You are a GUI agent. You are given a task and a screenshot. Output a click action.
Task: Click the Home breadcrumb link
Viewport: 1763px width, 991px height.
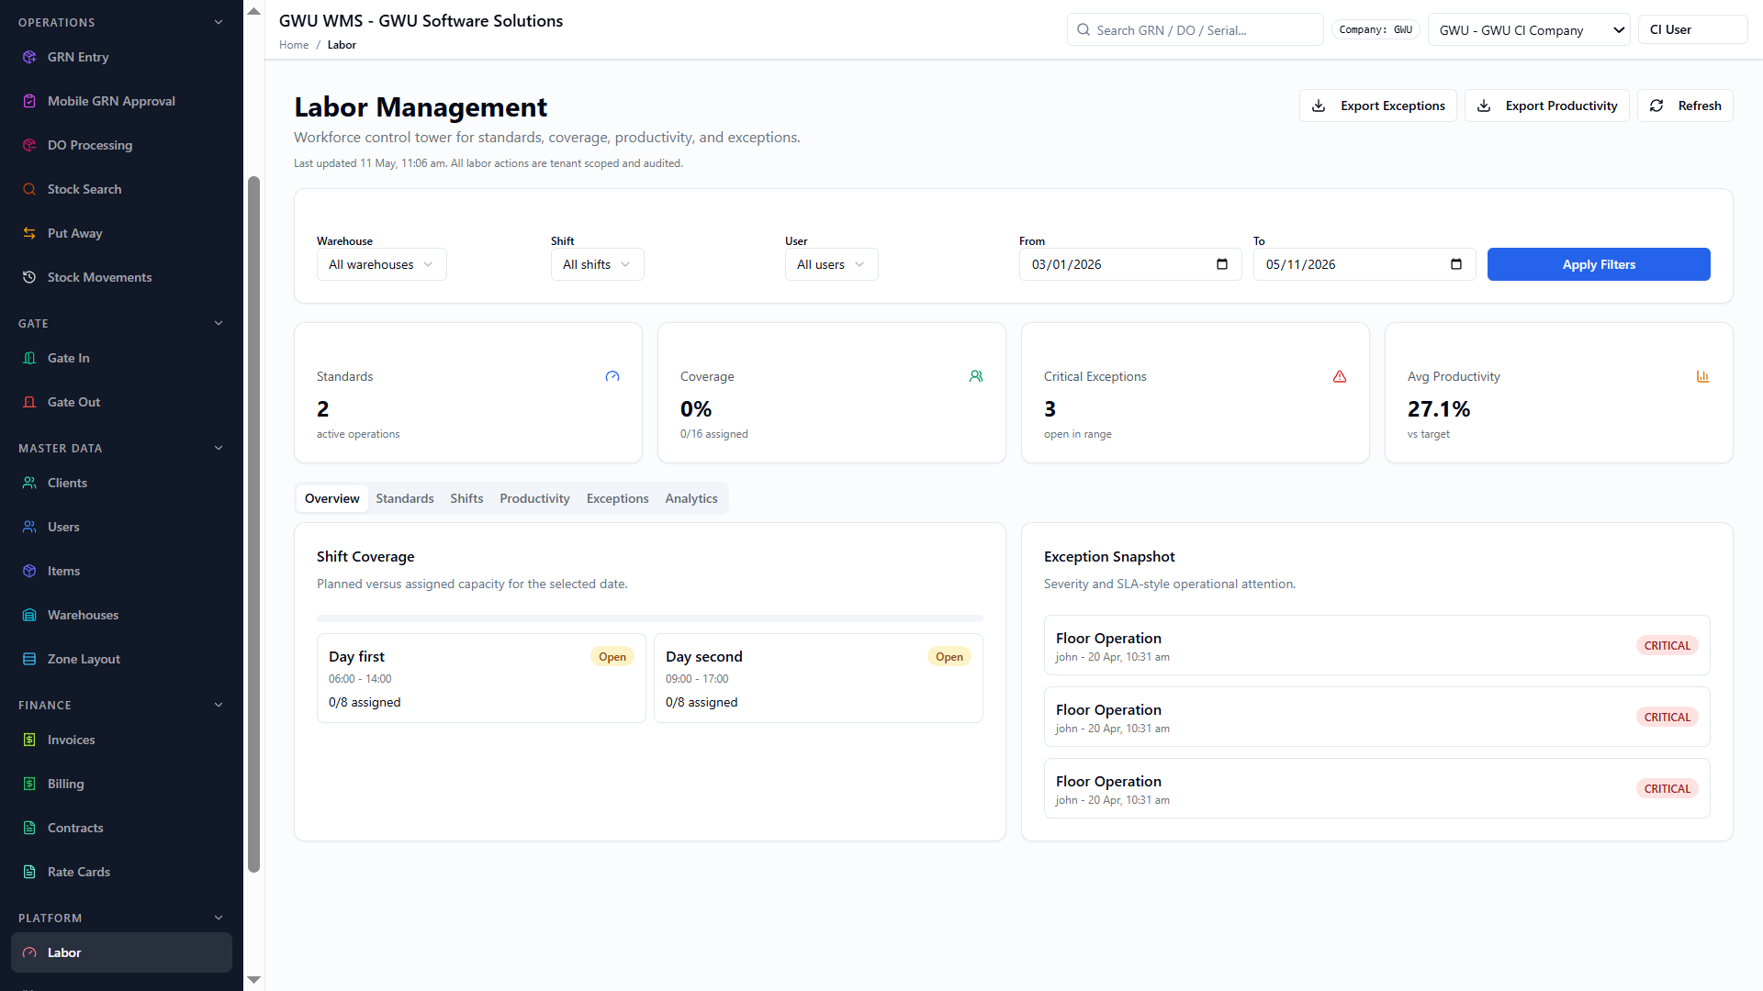294,45
